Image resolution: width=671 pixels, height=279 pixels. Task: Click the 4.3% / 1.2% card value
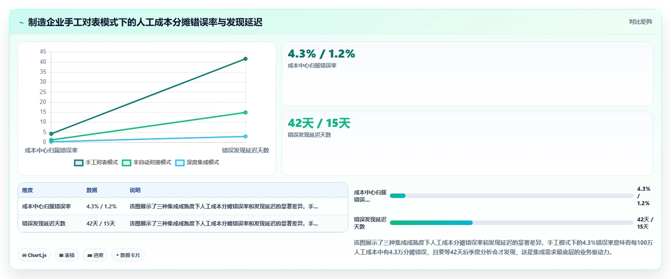321,54
